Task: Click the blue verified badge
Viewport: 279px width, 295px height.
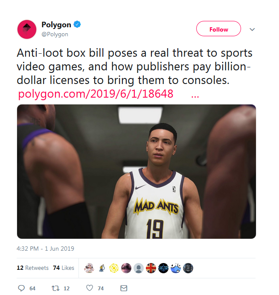Action: (x=77, y=24)
